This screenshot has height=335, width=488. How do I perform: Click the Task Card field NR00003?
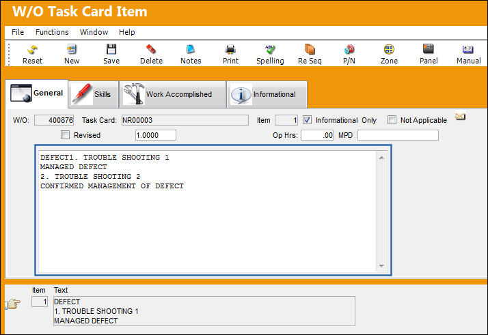point(185,120)
